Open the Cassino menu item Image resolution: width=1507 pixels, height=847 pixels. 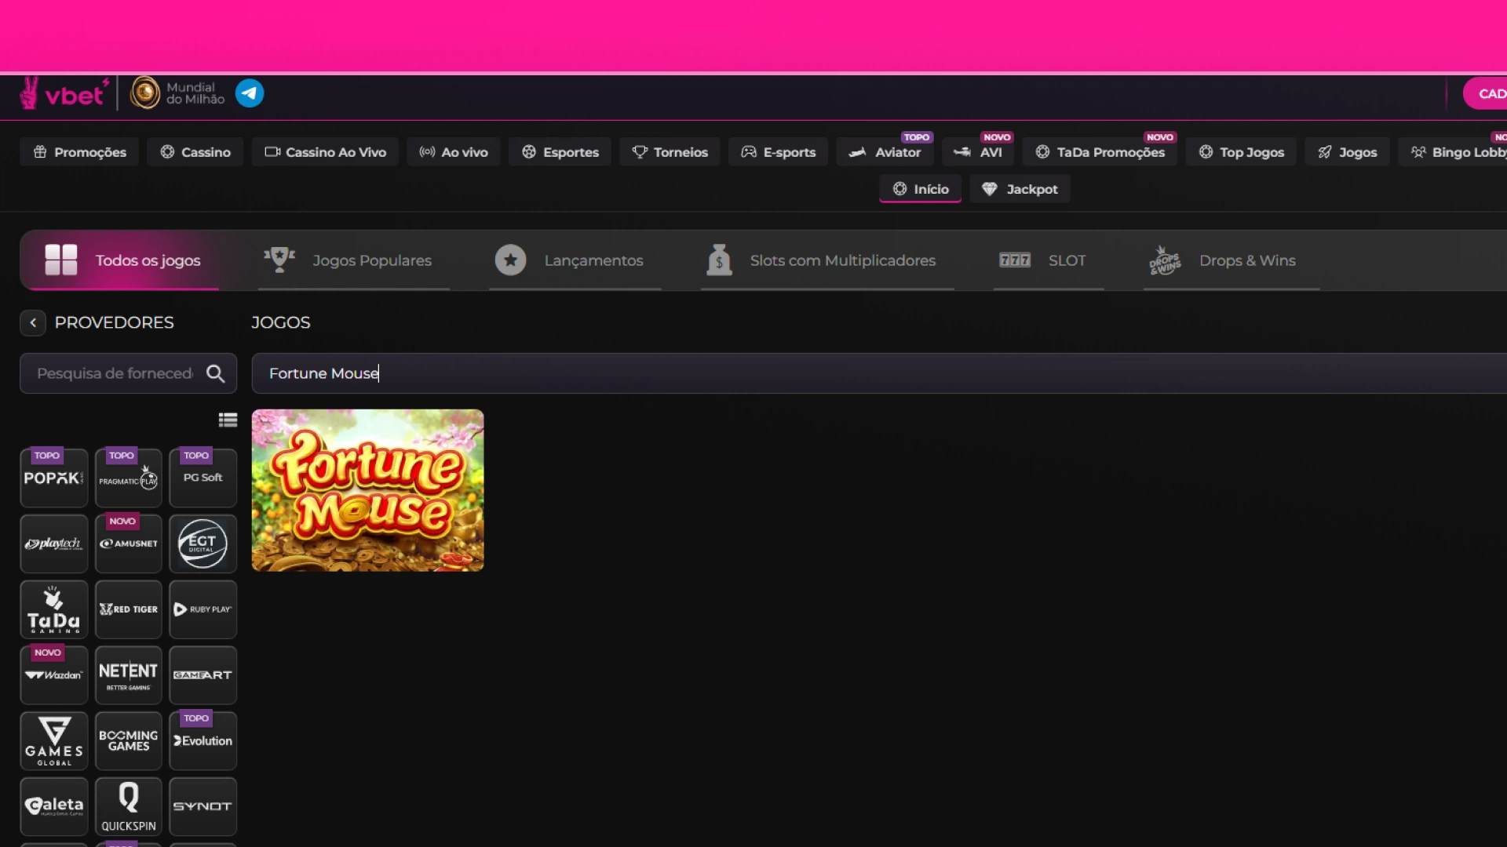(x=195, y=152)
